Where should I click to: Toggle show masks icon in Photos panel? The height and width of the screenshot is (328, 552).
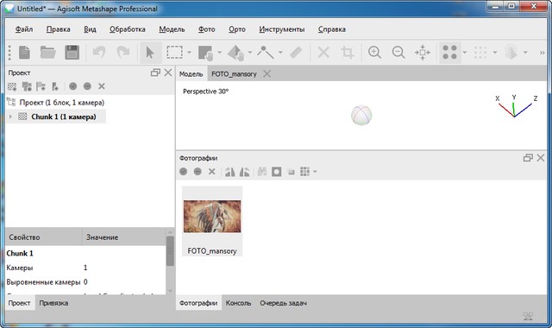276,172
